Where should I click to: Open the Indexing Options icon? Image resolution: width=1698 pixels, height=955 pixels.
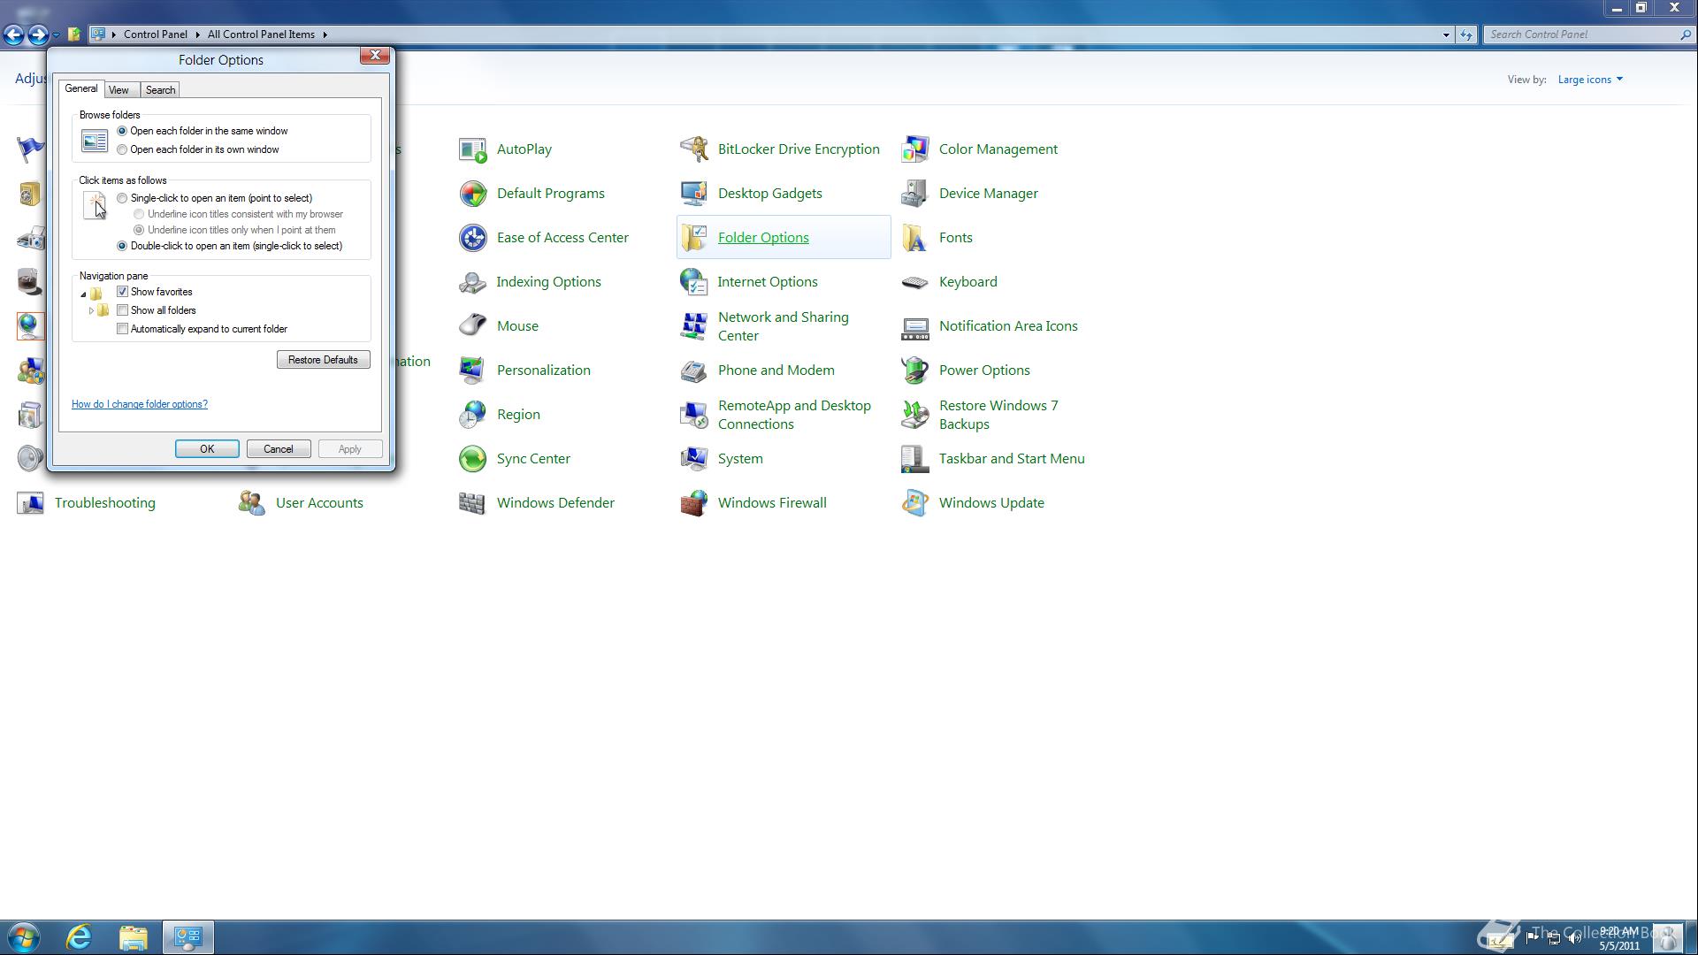click(472, 282)
